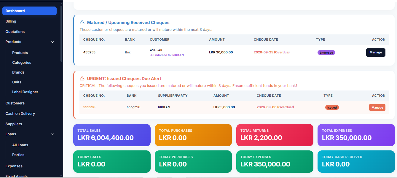Open the Today Expenses card
The height and width of the screenshot is (178, 397).
[275, 161]
